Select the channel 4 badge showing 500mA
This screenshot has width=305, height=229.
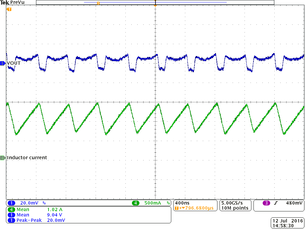point(136,203)
